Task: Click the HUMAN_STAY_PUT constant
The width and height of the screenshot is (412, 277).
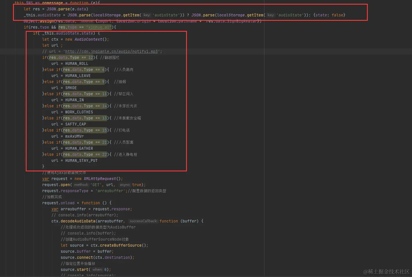Action: [x=81, y=160]
